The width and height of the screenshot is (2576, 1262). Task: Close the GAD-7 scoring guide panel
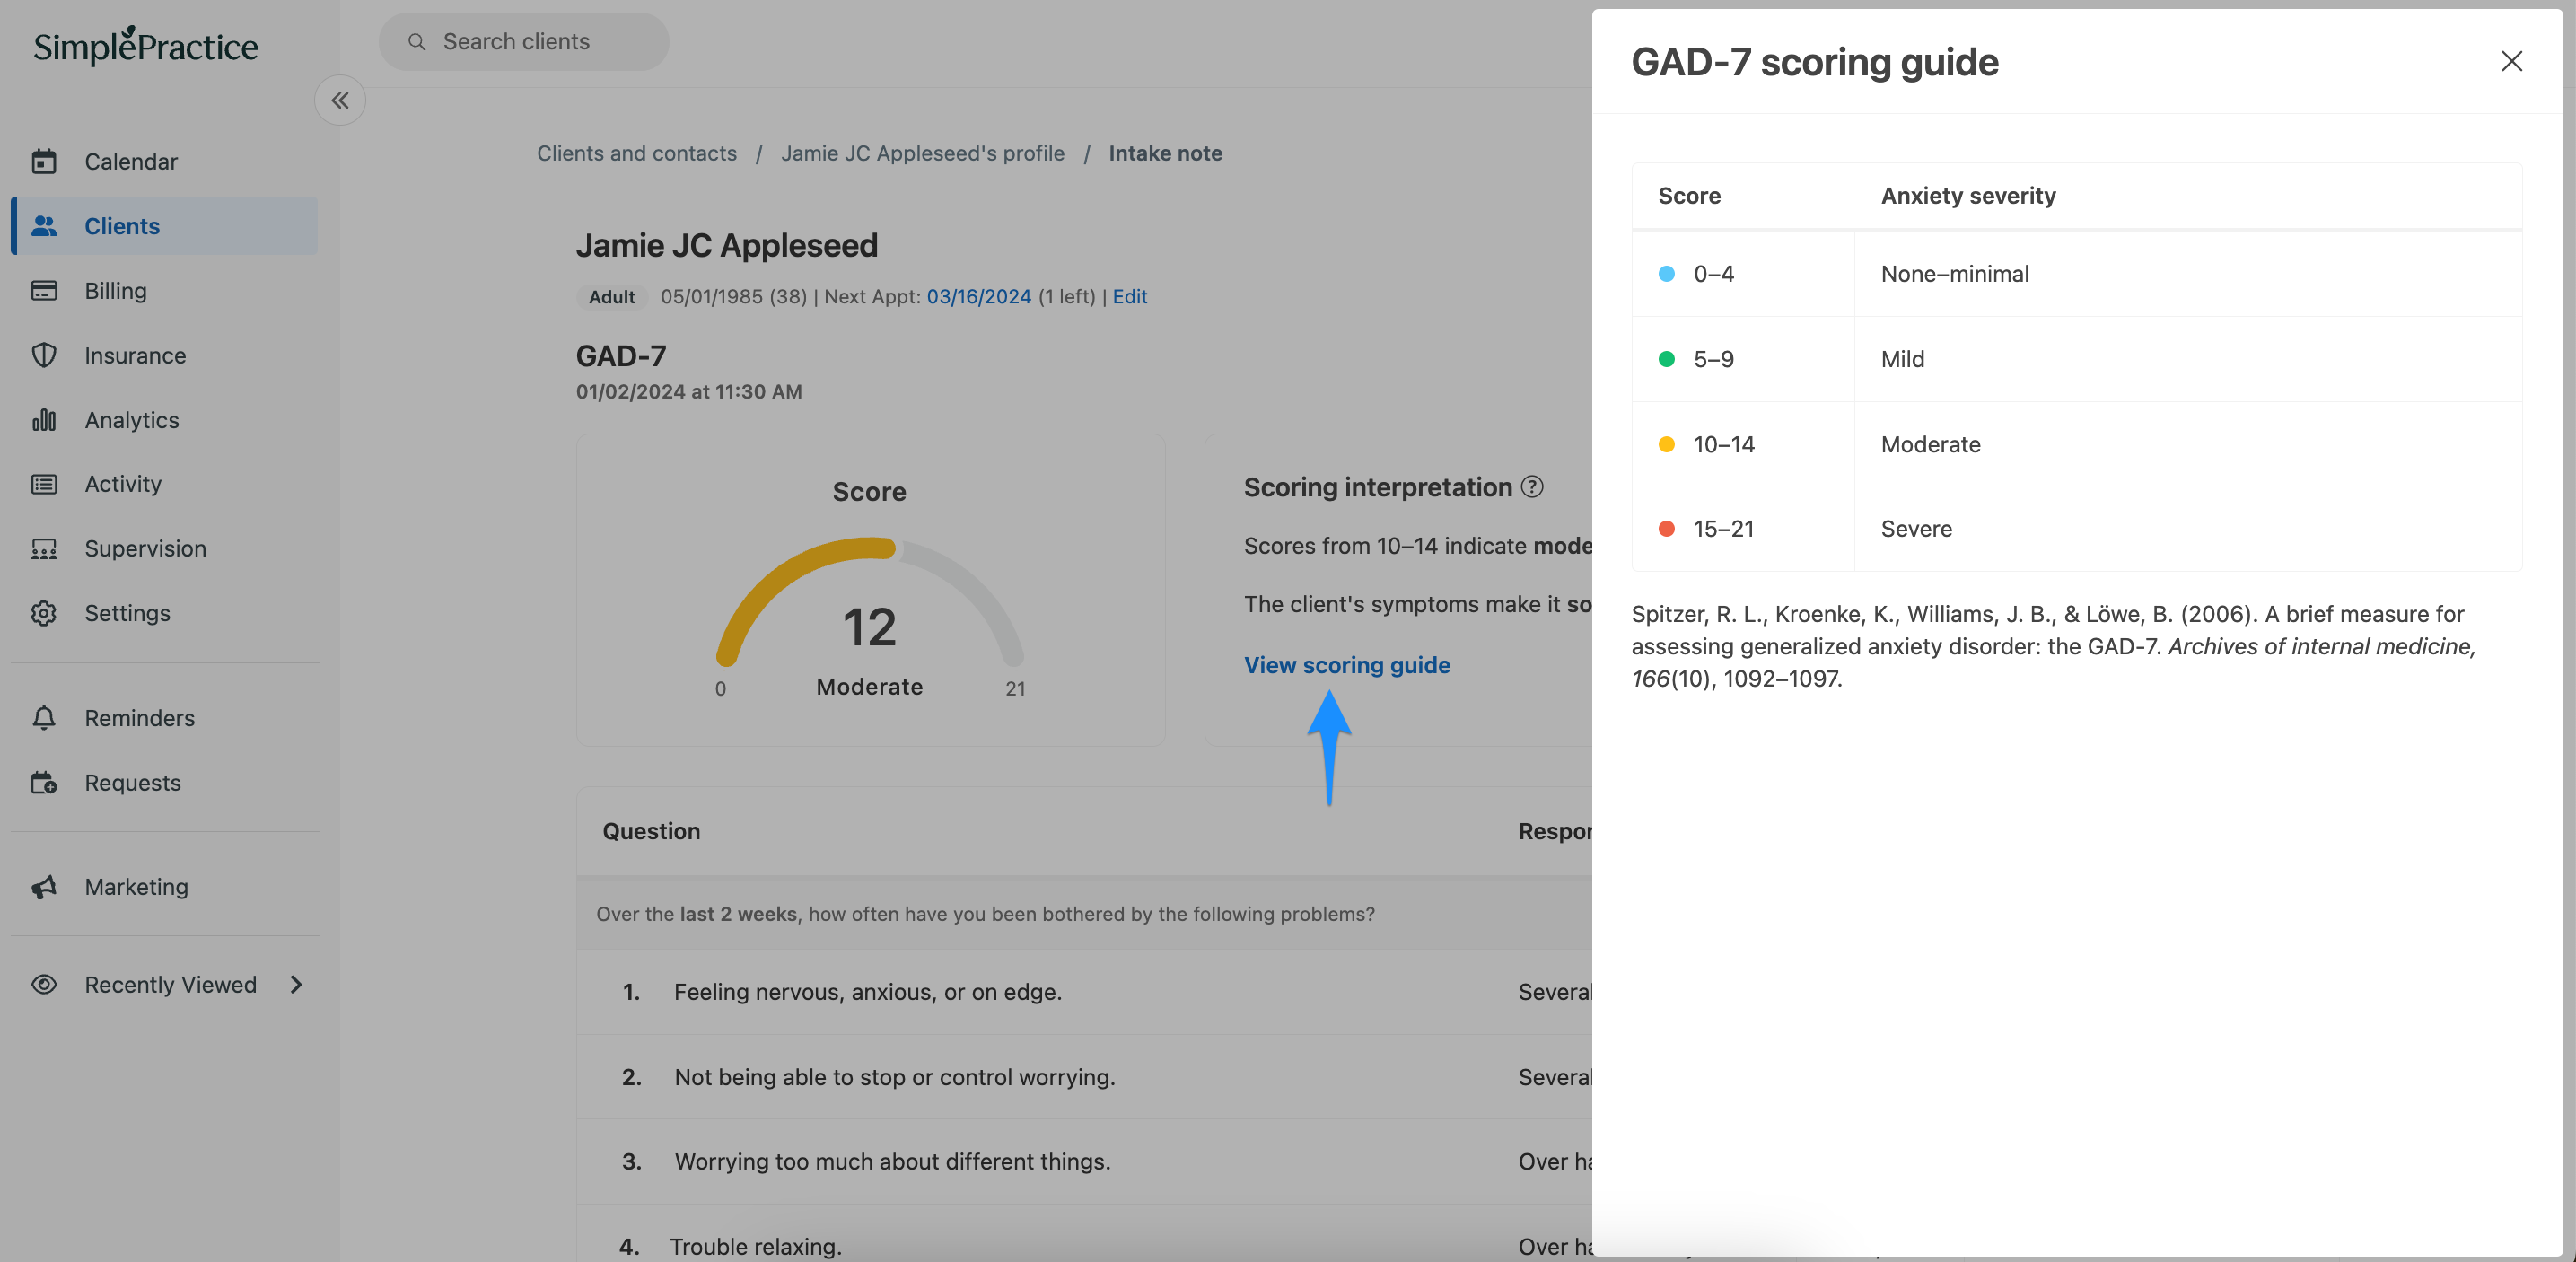(2511, 61)
